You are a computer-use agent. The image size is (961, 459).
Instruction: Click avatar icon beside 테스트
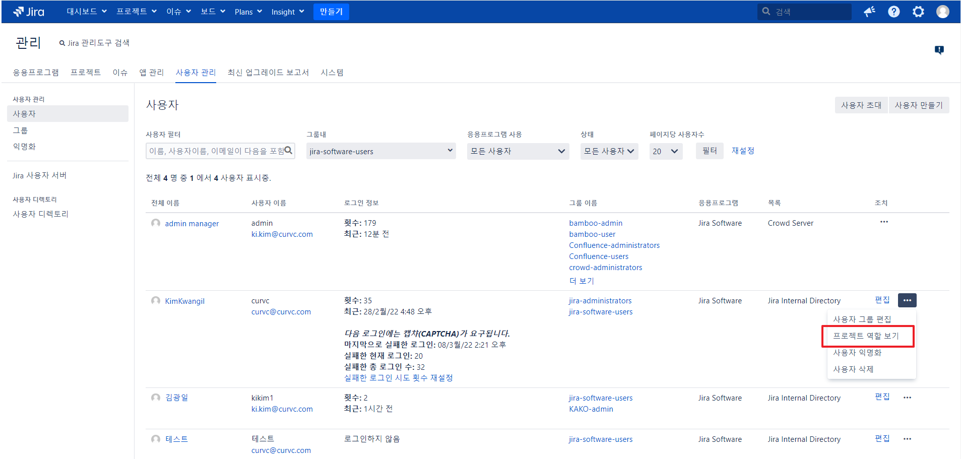point(156,439)
